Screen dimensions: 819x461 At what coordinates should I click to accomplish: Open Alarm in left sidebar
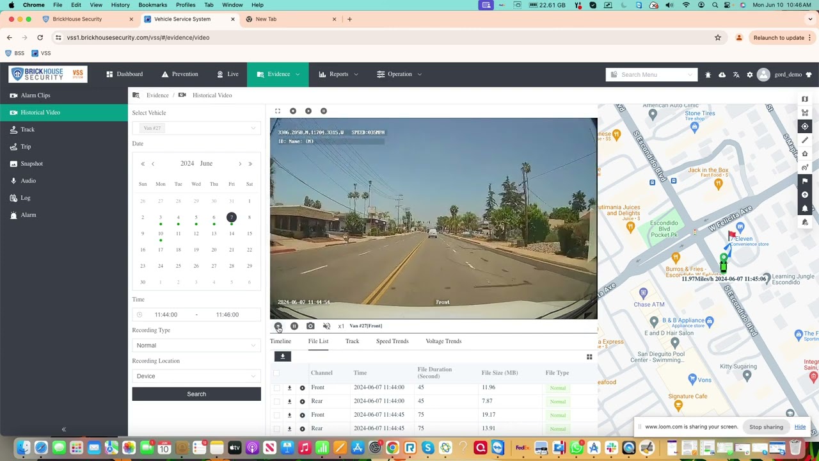[x=64, y=215]
